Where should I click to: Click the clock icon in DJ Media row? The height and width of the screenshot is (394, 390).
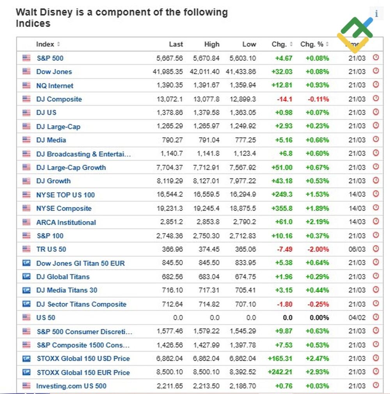coord(376,139)
